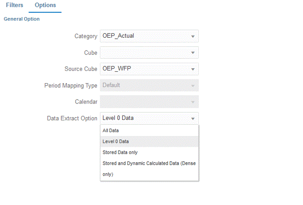Click the Calendar dropdown arrow

[193, 102]
